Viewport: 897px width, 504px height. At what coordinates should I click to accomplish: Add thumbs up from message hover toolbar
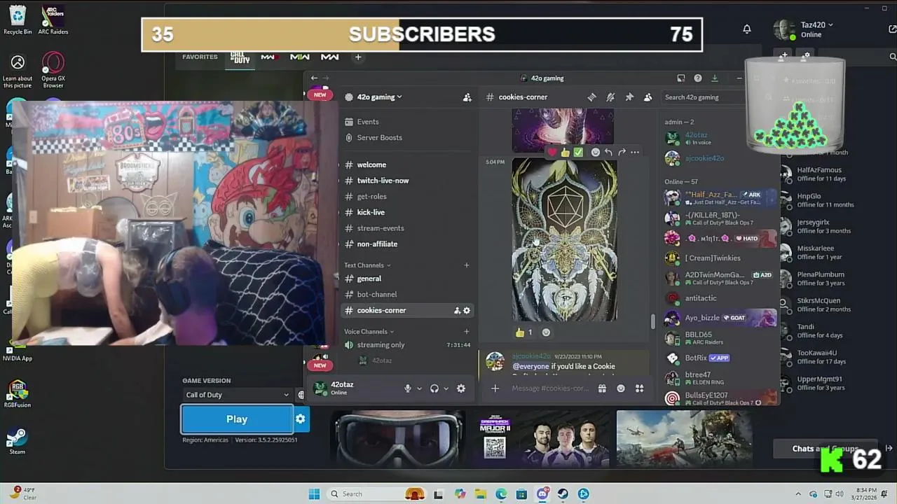coord(565,152)
